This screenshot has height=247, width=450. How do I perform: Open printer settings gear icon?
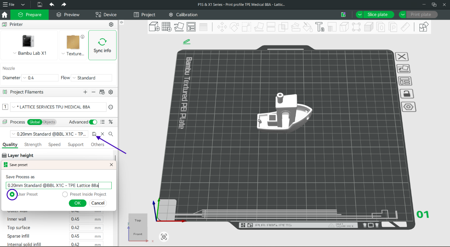111,25
